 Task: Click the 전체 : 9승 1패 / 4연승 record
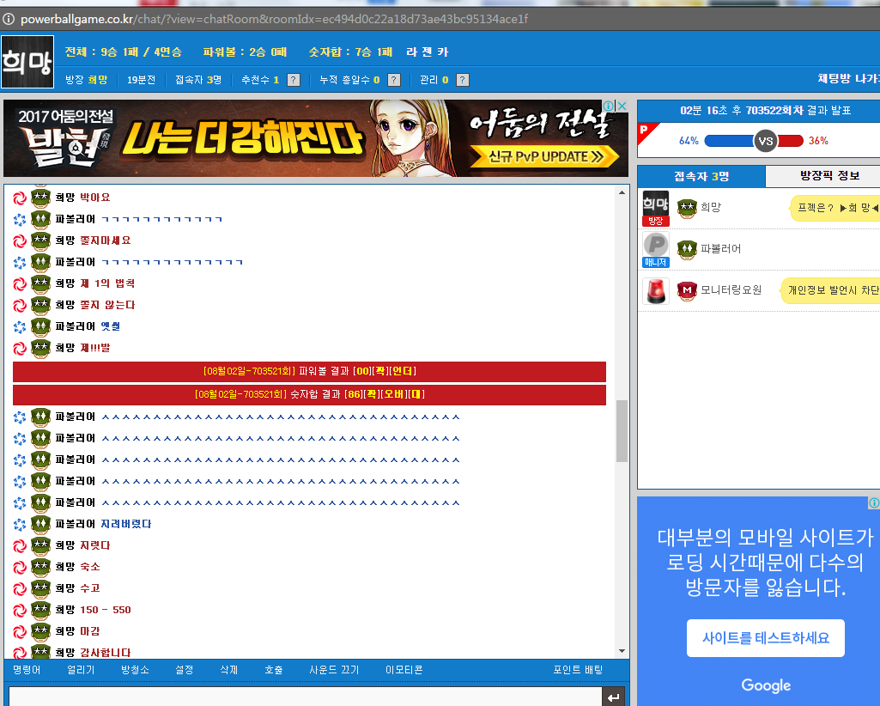[124, 52]
